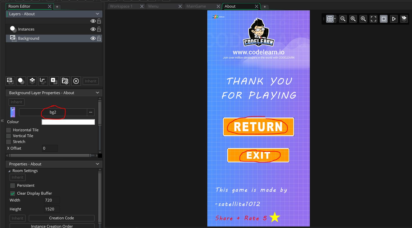This screenshot has height=228, width=412.
Task: Open sprite selector ellipsis button
Action: (91, 112)
